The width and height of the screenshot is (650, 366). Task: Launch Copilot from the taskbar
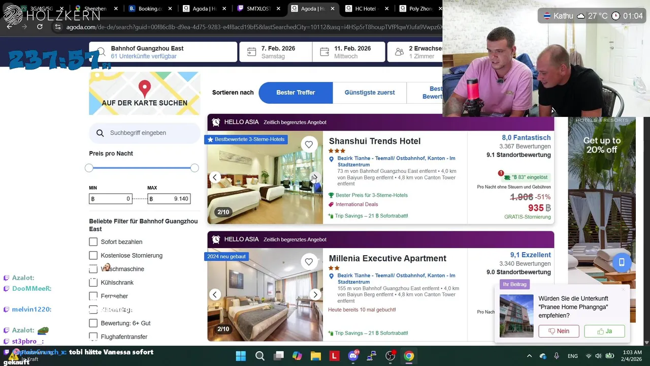tap(297, 356)
